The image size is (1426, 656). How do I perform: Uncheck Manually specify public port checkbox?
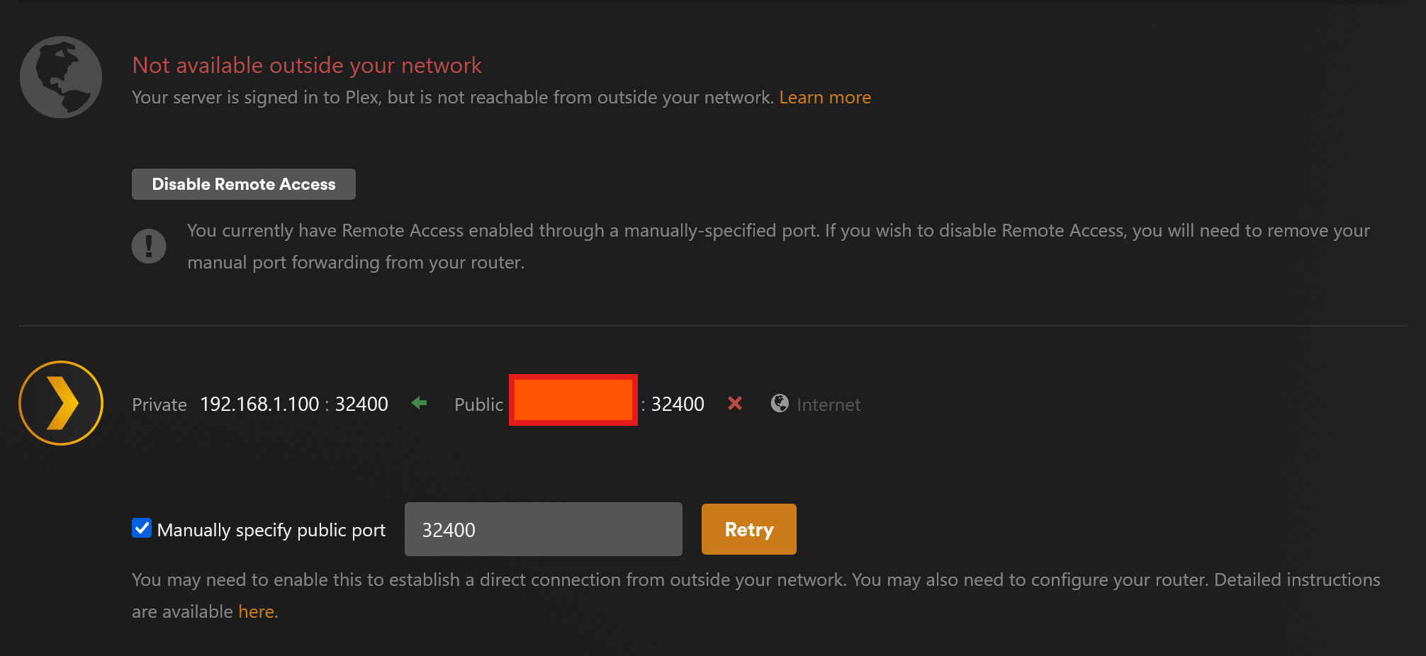tap(142, 528)
